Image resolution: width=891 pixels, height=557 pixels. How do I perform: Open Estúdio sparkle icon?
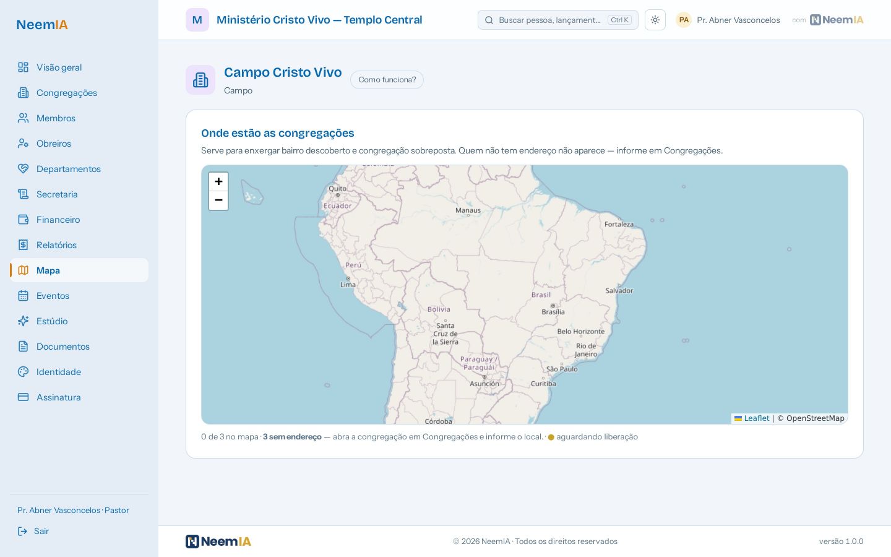click(x=23, y=321)
